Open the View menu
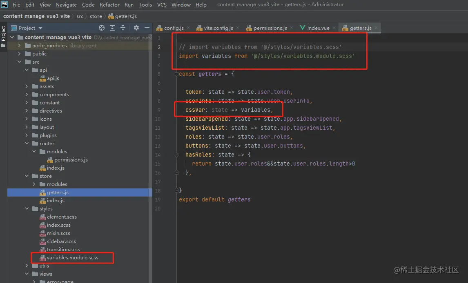The height and width of the screenshot is (283, 468). coord(45,5)
